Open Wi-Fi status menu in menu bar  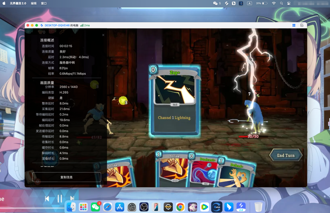[x=274, y=3]
